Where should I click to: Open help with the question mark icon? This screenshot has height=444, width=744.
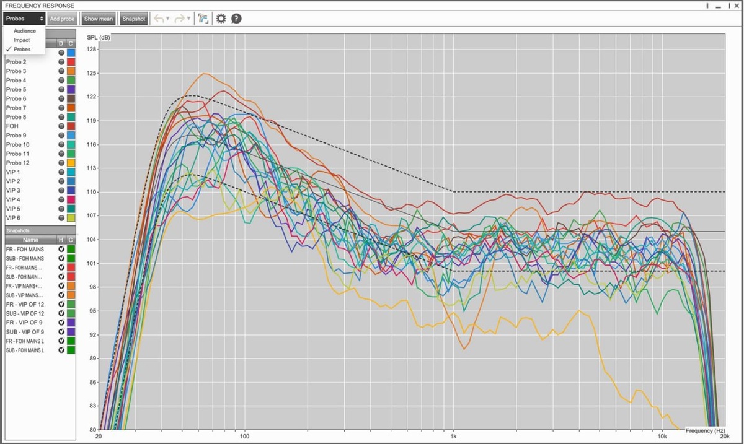pyautogui.click(x=236, y=19)
